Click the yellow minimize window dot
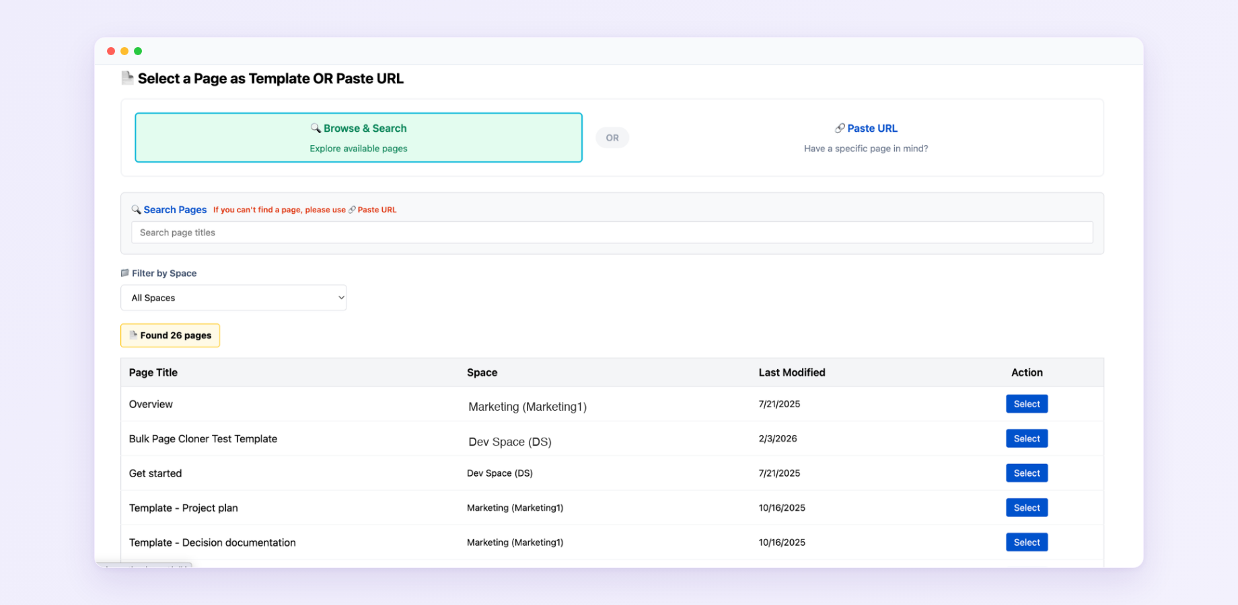Viewport: 1238px width, 605px height. (x=124, y=51)
